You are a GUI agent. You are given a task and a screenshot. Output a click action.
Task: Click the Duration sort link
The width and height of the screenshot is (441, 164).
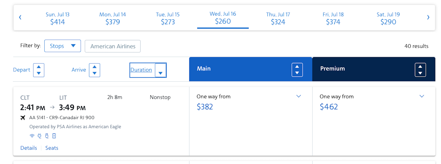coord(141,70)
